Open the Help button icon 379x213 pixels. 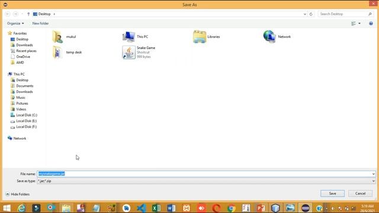click(371, 24)
